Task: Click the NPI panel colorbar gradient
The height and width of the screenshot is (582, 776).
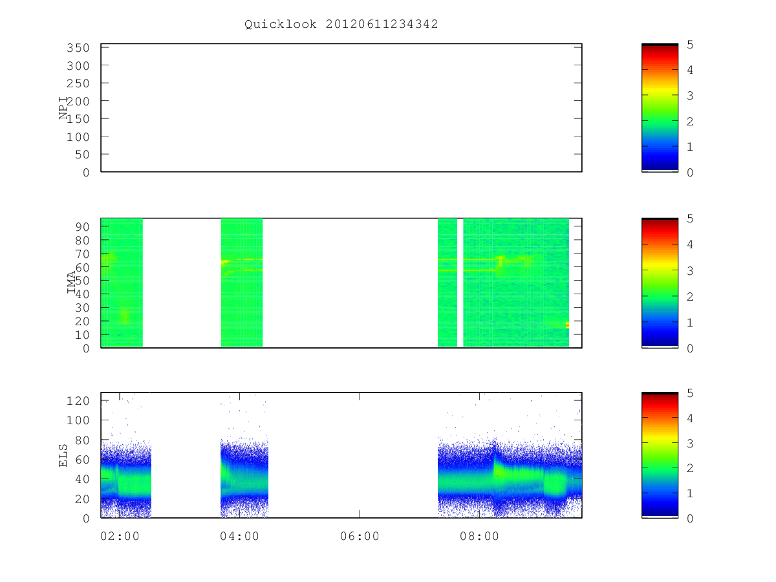Action: pos(660,108)
